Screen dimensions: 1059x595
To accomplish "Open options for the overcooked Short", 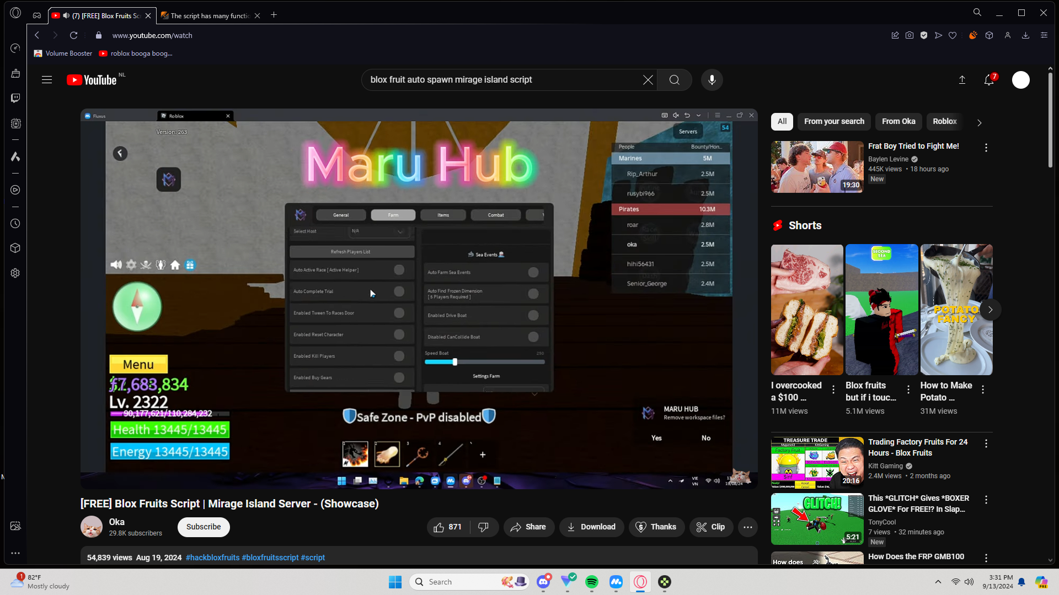I will pyautogui.click(x=833, y=389).
